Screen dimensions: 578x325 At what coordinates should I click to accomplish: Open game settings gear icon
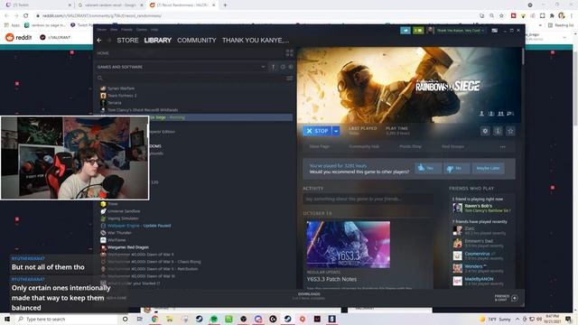pos(485,131)
